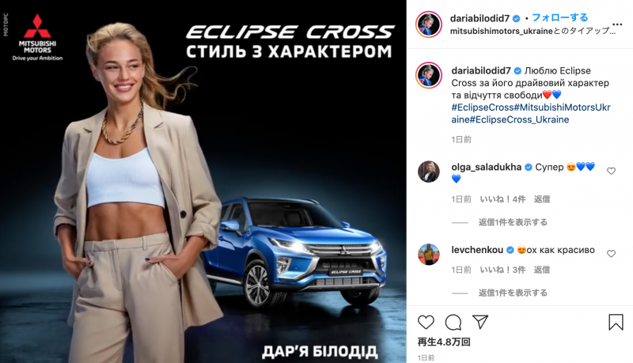The image size is (633, 363).
Task: Reply to olga_saladukha's comment
Action: tap(542, 199)
